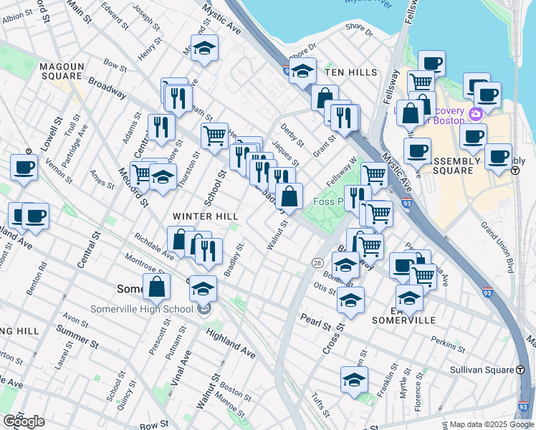
Task: Select the Cross St street label
Action: coord(334,338)
